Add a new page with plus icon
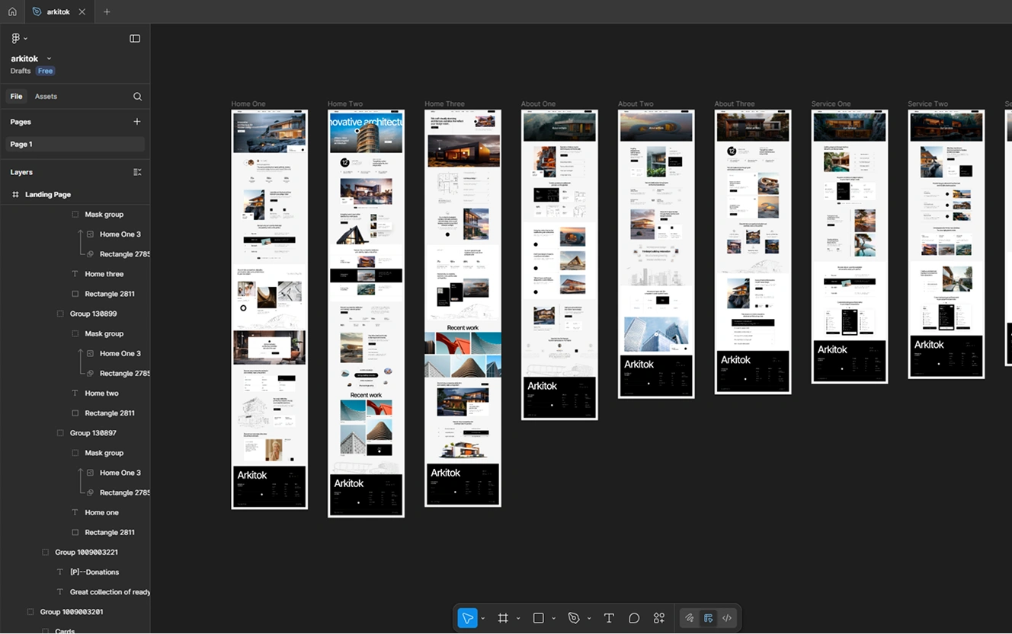Viewport: 1012px width, 634px height. [x=137, y=122]
